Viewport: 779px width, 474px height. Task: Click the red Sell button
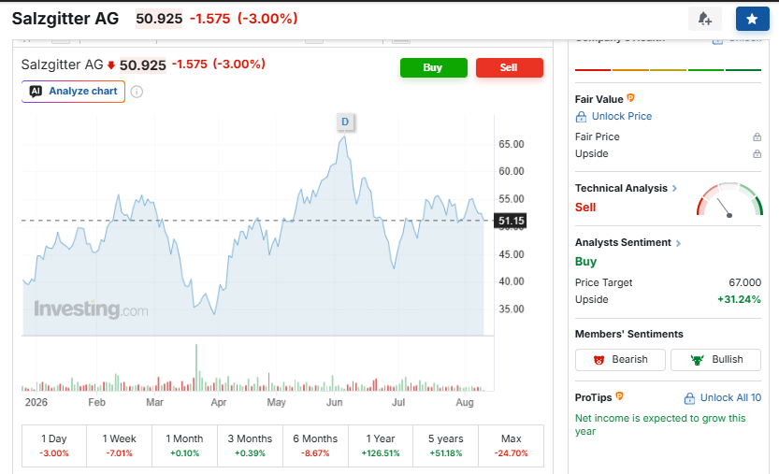510,67
